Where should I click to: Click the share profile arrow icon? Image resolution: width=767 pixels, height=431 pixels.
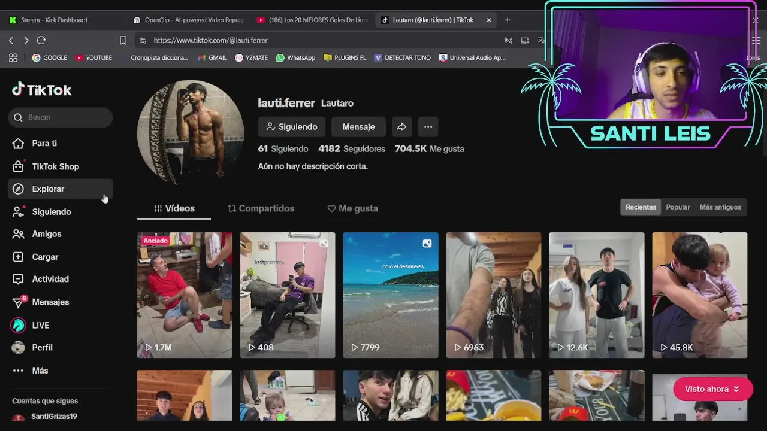[401, 127]
